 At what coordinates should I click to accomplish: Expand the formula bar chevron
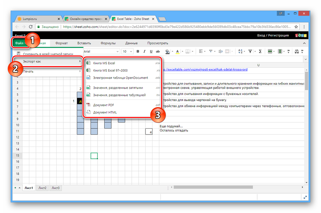tap(306, 59)
